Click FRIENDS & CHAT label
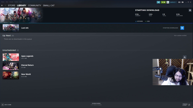193x108 pixels. [185, 105]
